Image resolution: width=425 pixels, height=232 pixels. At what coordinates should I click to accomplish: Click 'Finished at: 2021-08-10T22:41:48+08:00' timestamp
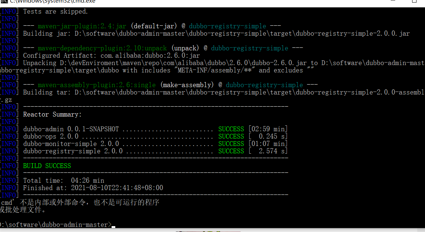click(93, 188)
